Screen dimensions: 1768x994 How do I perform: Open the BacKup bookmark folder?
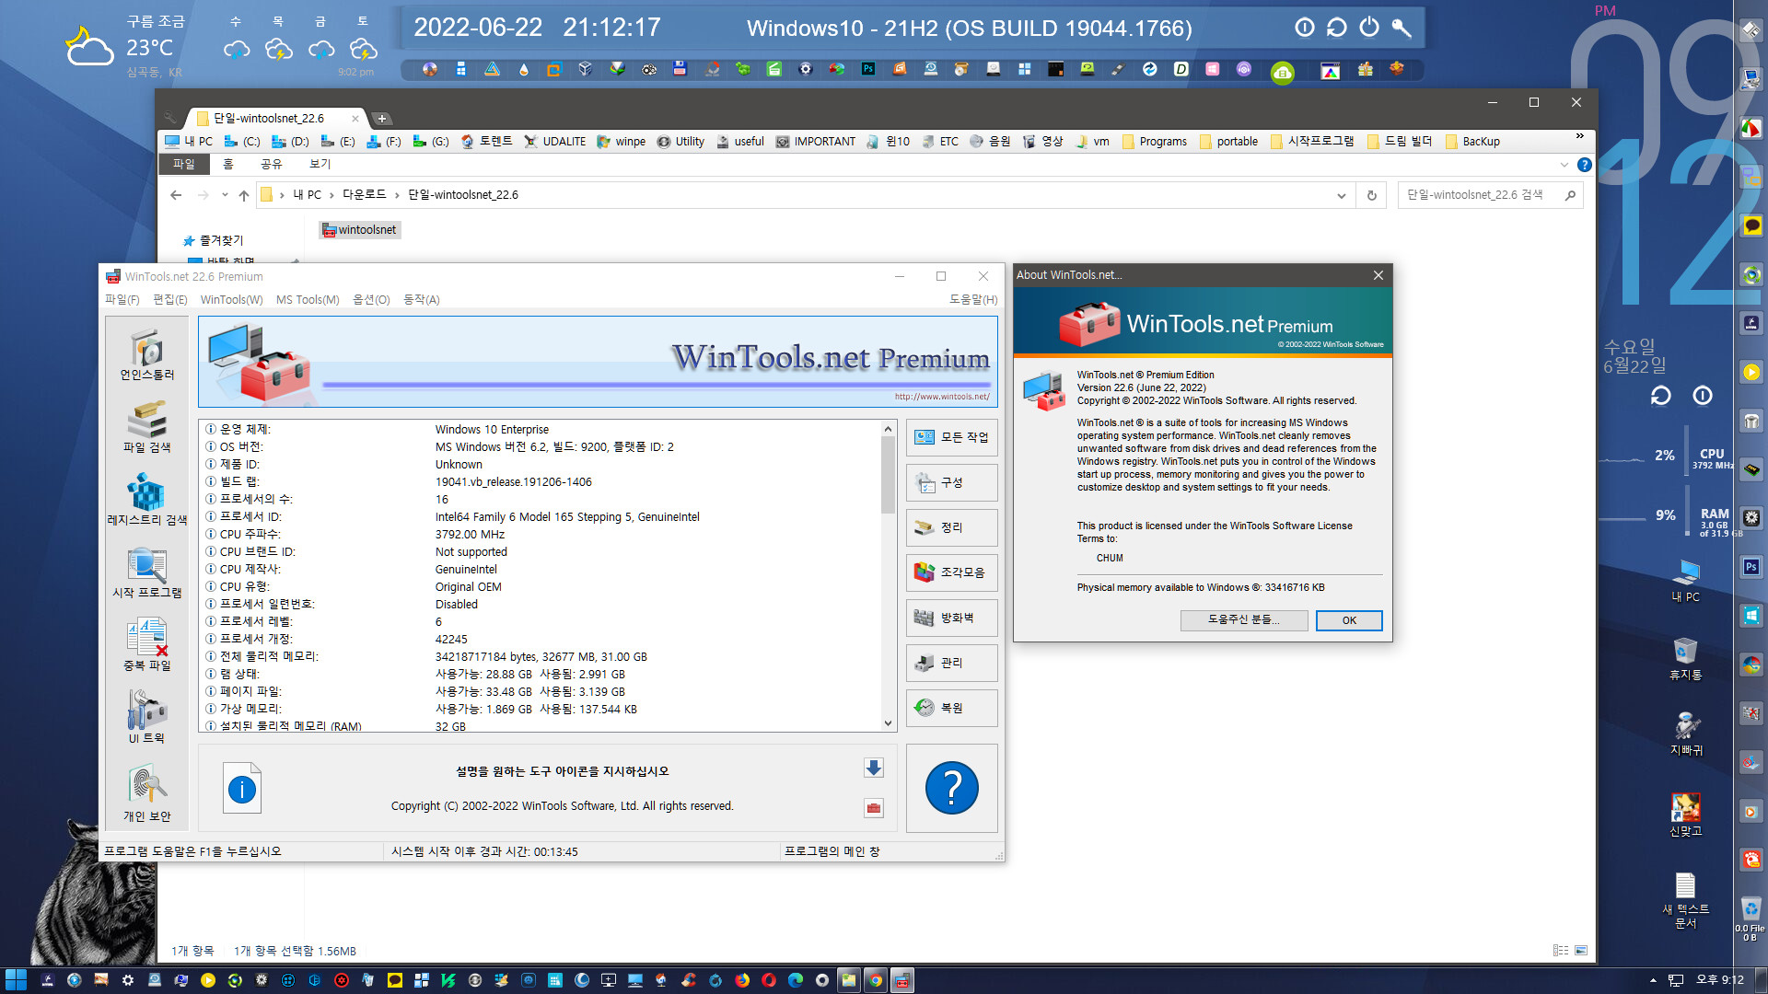point(1472,142)
